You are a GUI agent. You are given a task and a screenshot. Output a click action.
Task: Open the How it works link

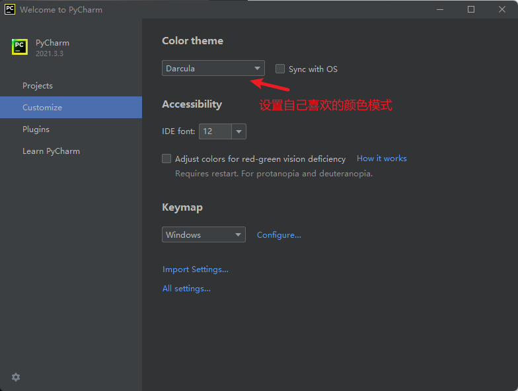tap(382, 159)
